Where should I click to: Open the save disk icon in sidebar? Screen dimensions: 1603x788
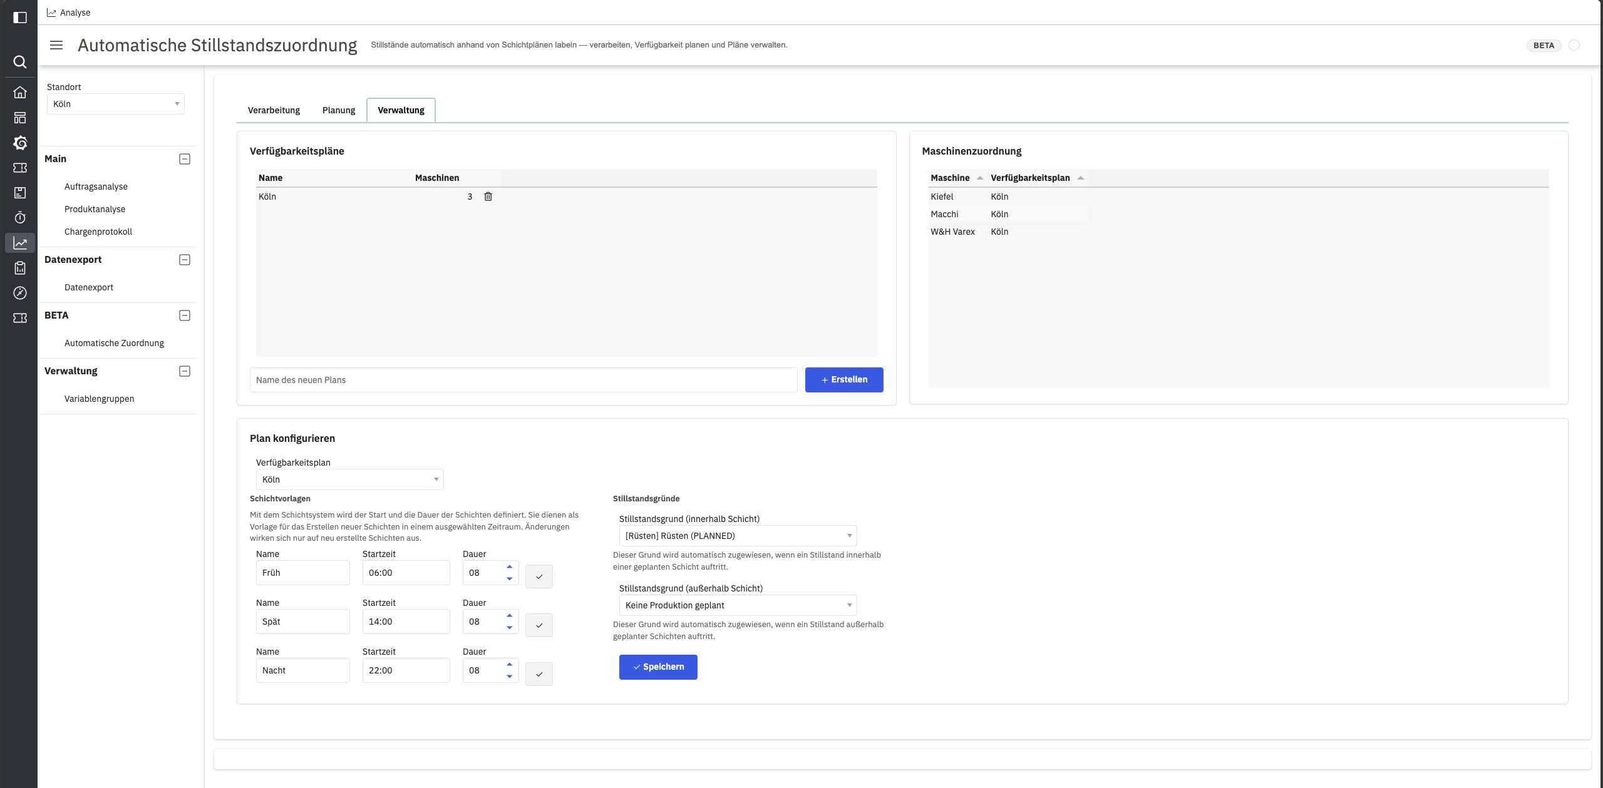[20, 193]
